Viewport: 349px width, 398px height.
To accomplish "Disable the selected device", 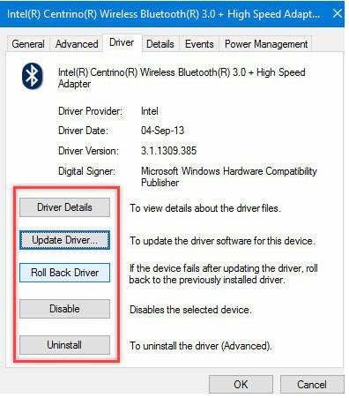I will (64, 309).
